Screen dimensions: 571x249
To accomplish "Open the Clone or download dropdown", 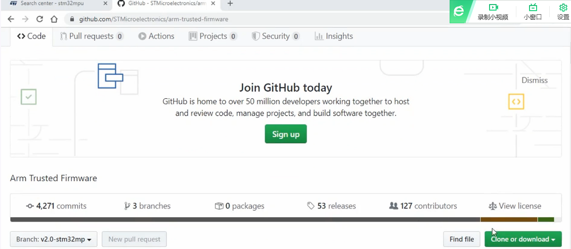I will point(522,239).
